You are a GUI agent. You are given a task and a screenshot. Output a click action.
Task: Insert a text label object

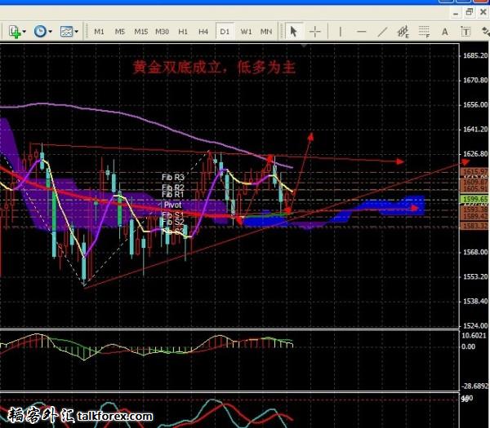[465, 32]
